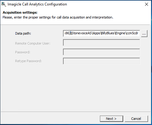The height and width of the screenshot is (125, 152).
Task: Click the 'Retype Password:' label
Action: [x=28, y=61]
